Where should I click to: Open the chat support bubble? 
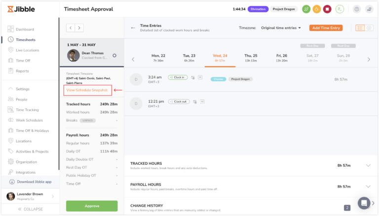click(x=364, y=203)
